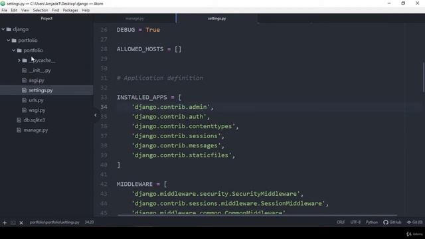Open the Find menu
425x239 pixels.
pos(56,11)
